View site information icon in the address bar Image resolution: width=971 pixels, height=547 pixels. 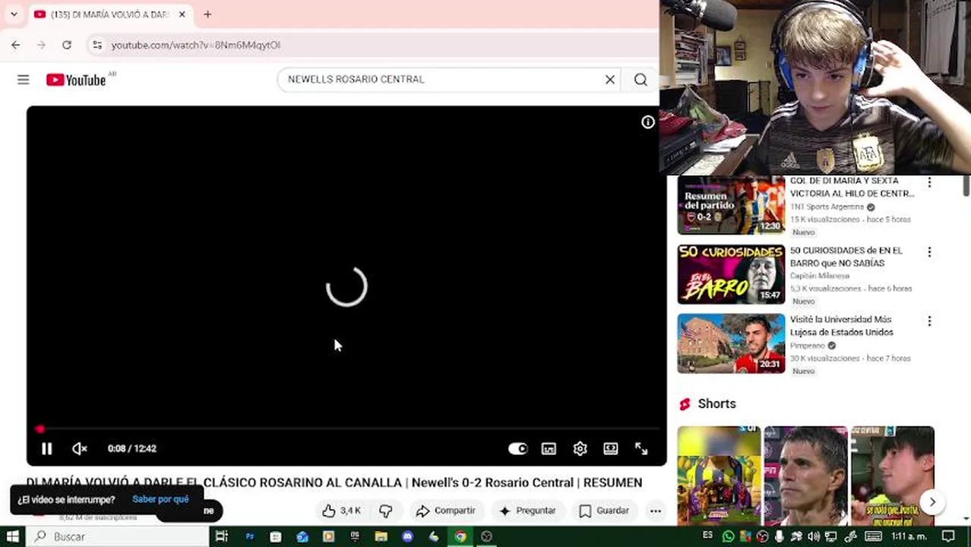coord(96,45)
